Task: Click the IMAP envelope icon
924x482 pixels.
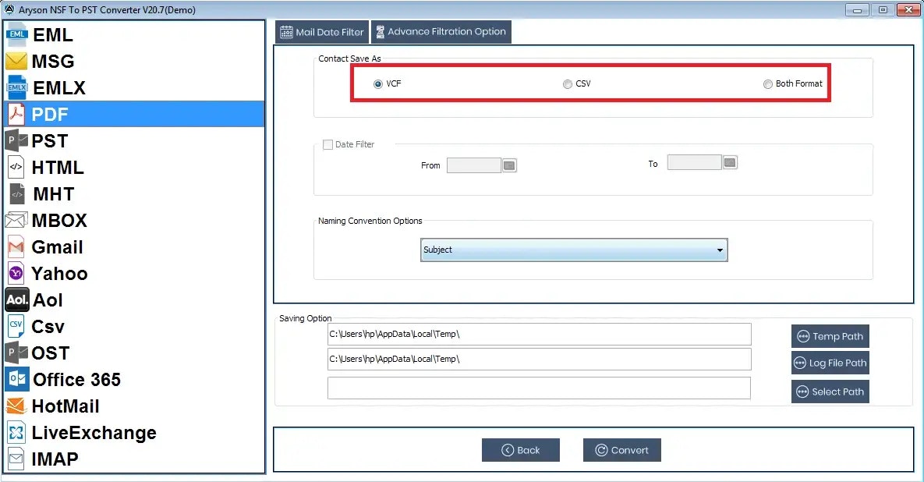Action: click(x=16, y=459)
